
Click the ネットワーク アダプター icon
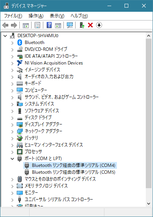point(20,131)
